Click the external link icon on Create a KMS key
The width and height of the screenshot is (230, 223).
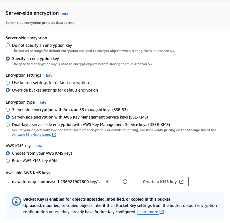point(181,182)
